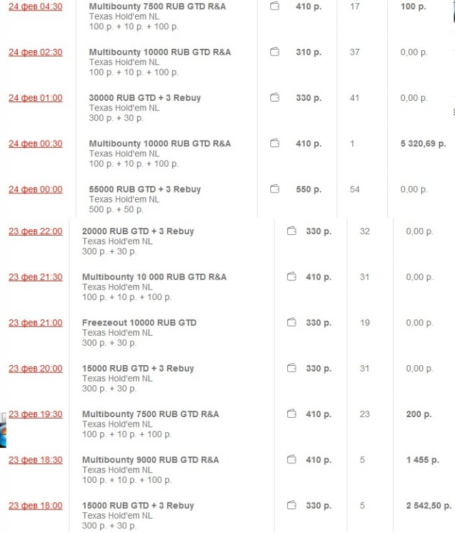
Task: Open the 23 фев 21:00 date link
Action: pos(36,323)
